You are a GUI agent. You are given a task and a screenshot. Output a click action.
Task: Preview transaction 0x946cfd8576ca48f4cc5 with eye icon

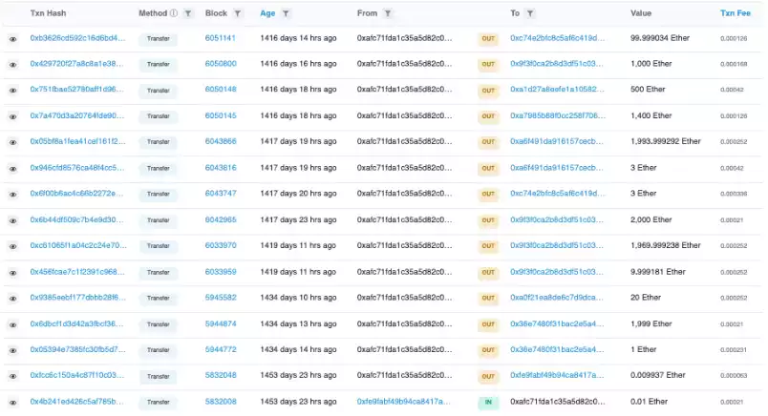(x=13, y=169)
